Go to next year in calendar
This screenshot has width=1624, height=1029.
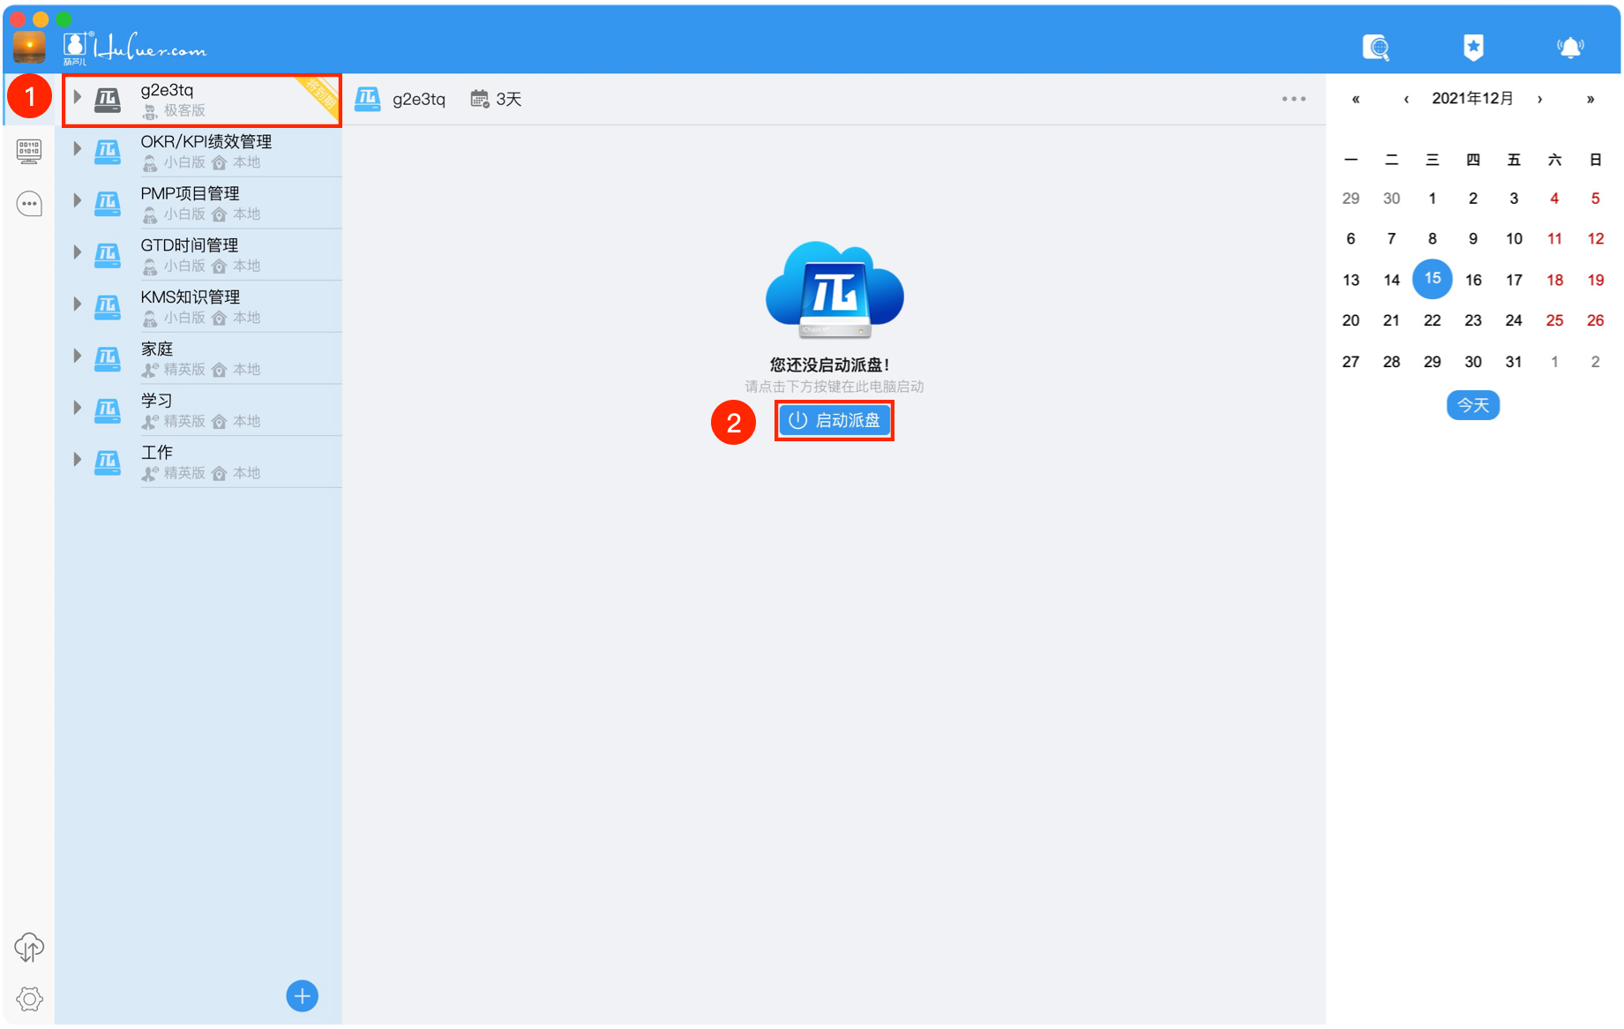tap(1590, 99)
